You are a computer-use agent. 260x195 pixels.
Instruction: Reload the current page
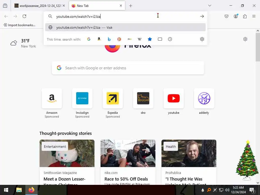(x=24, y=16)
